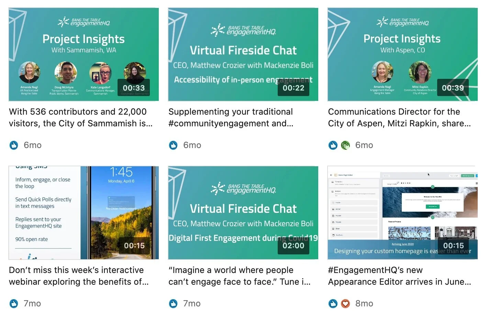Click blue like reaction under Appearance Editor post
Image resolution: width=487 pixels, height=315 pixels.
333,303
